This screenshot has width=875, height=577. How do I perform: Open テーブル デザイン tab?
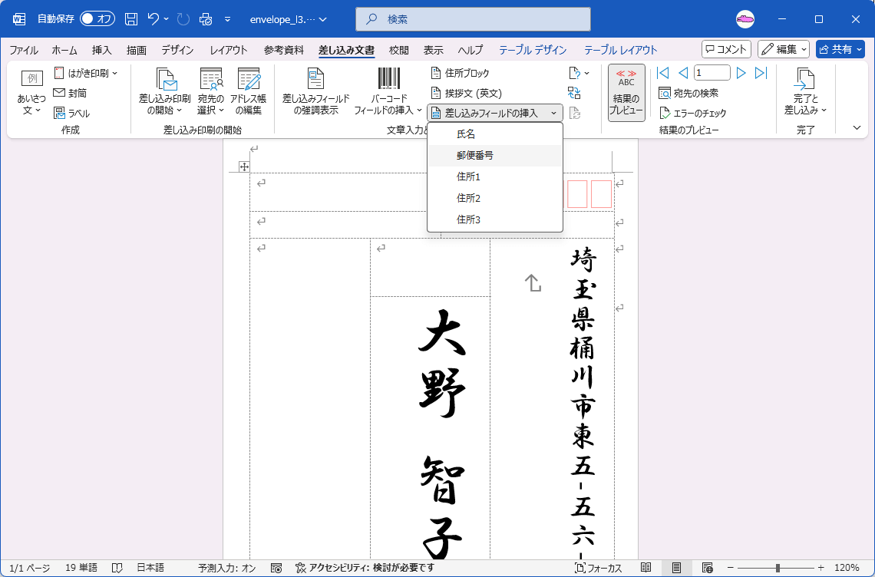coord(533,50)
